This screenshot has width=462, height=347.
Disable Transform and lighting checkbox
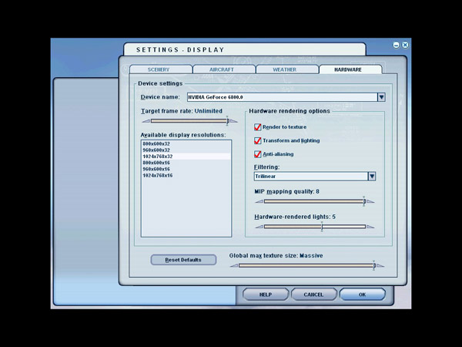pyautogui.click(x=258, y=140)
